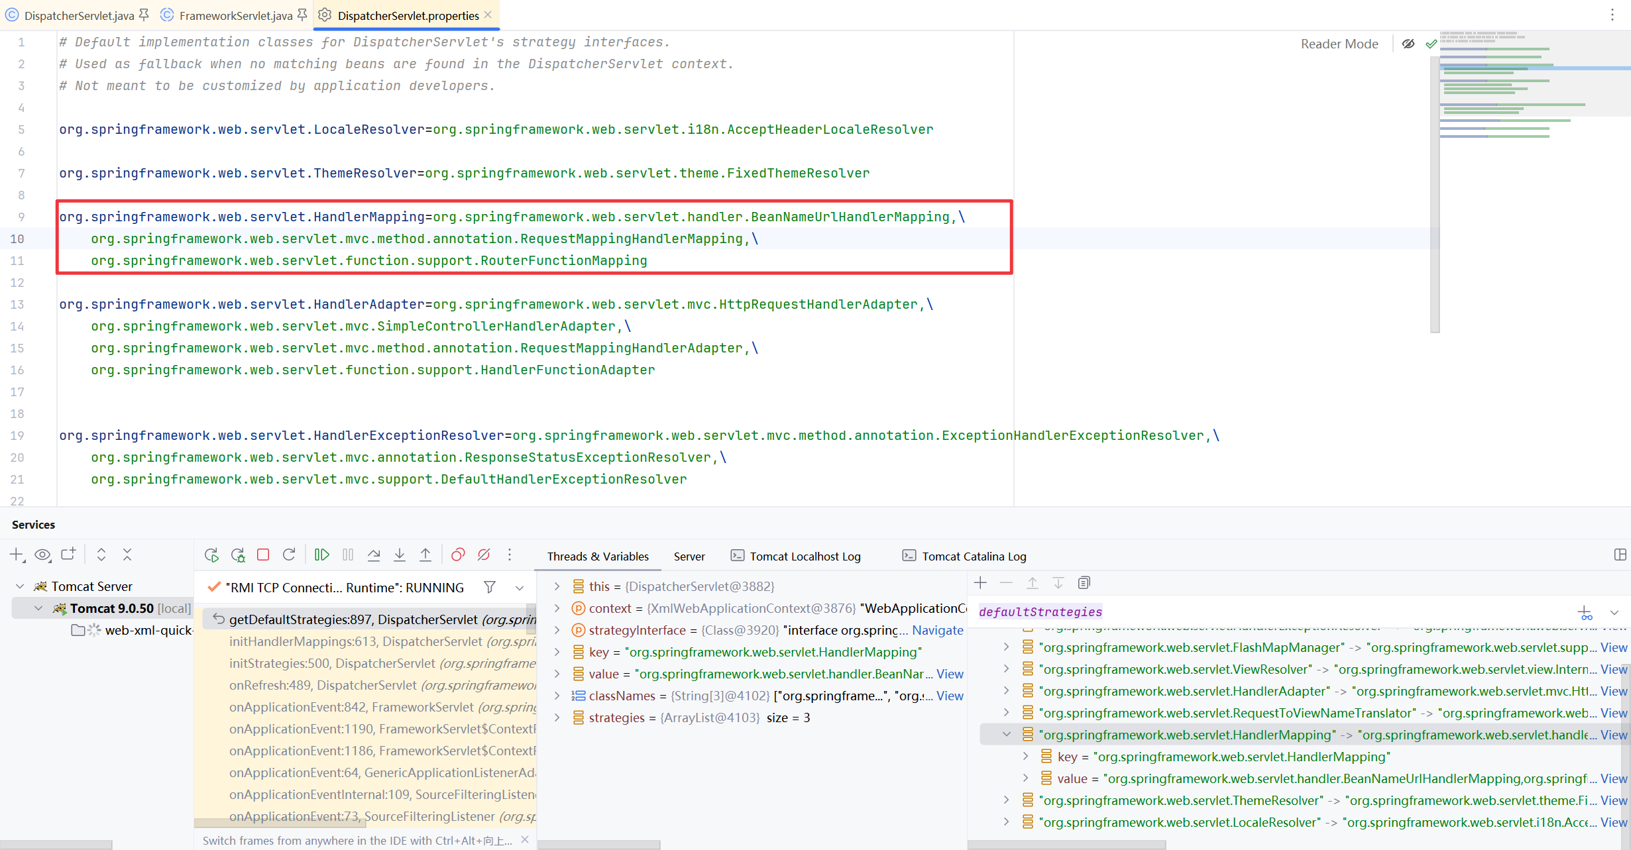The height and width of the screenshot is (850, 1631).
Task: Toggle the Reader Mode eye icon
Action: [1408, 44]
